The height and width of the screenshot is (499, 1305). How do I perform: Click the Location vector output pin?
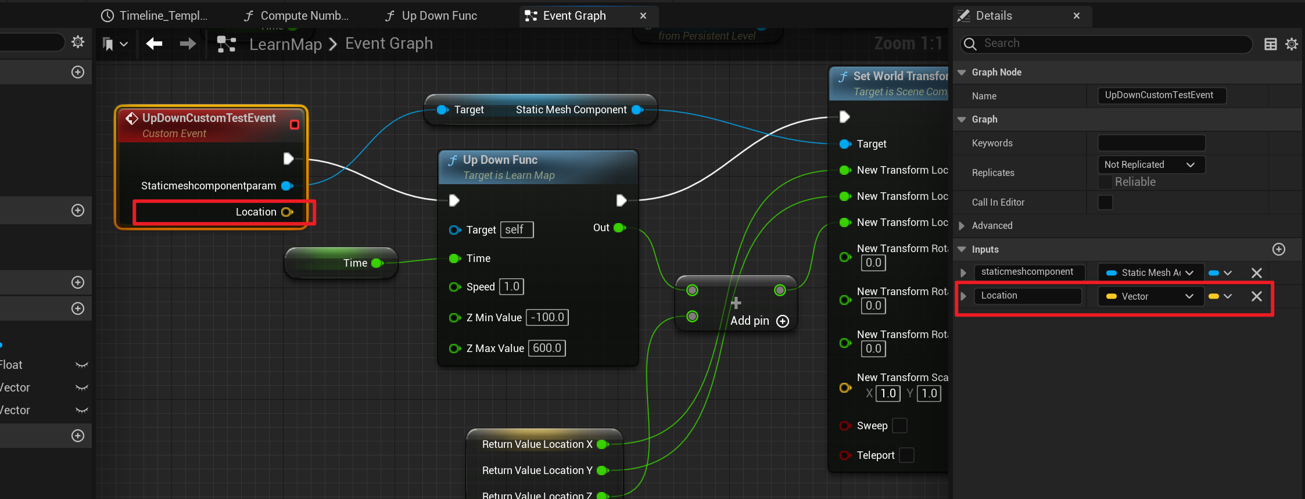pos(287,212)
